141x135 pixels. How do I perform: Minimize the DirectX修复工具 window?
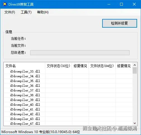click(x=109, y=4)
